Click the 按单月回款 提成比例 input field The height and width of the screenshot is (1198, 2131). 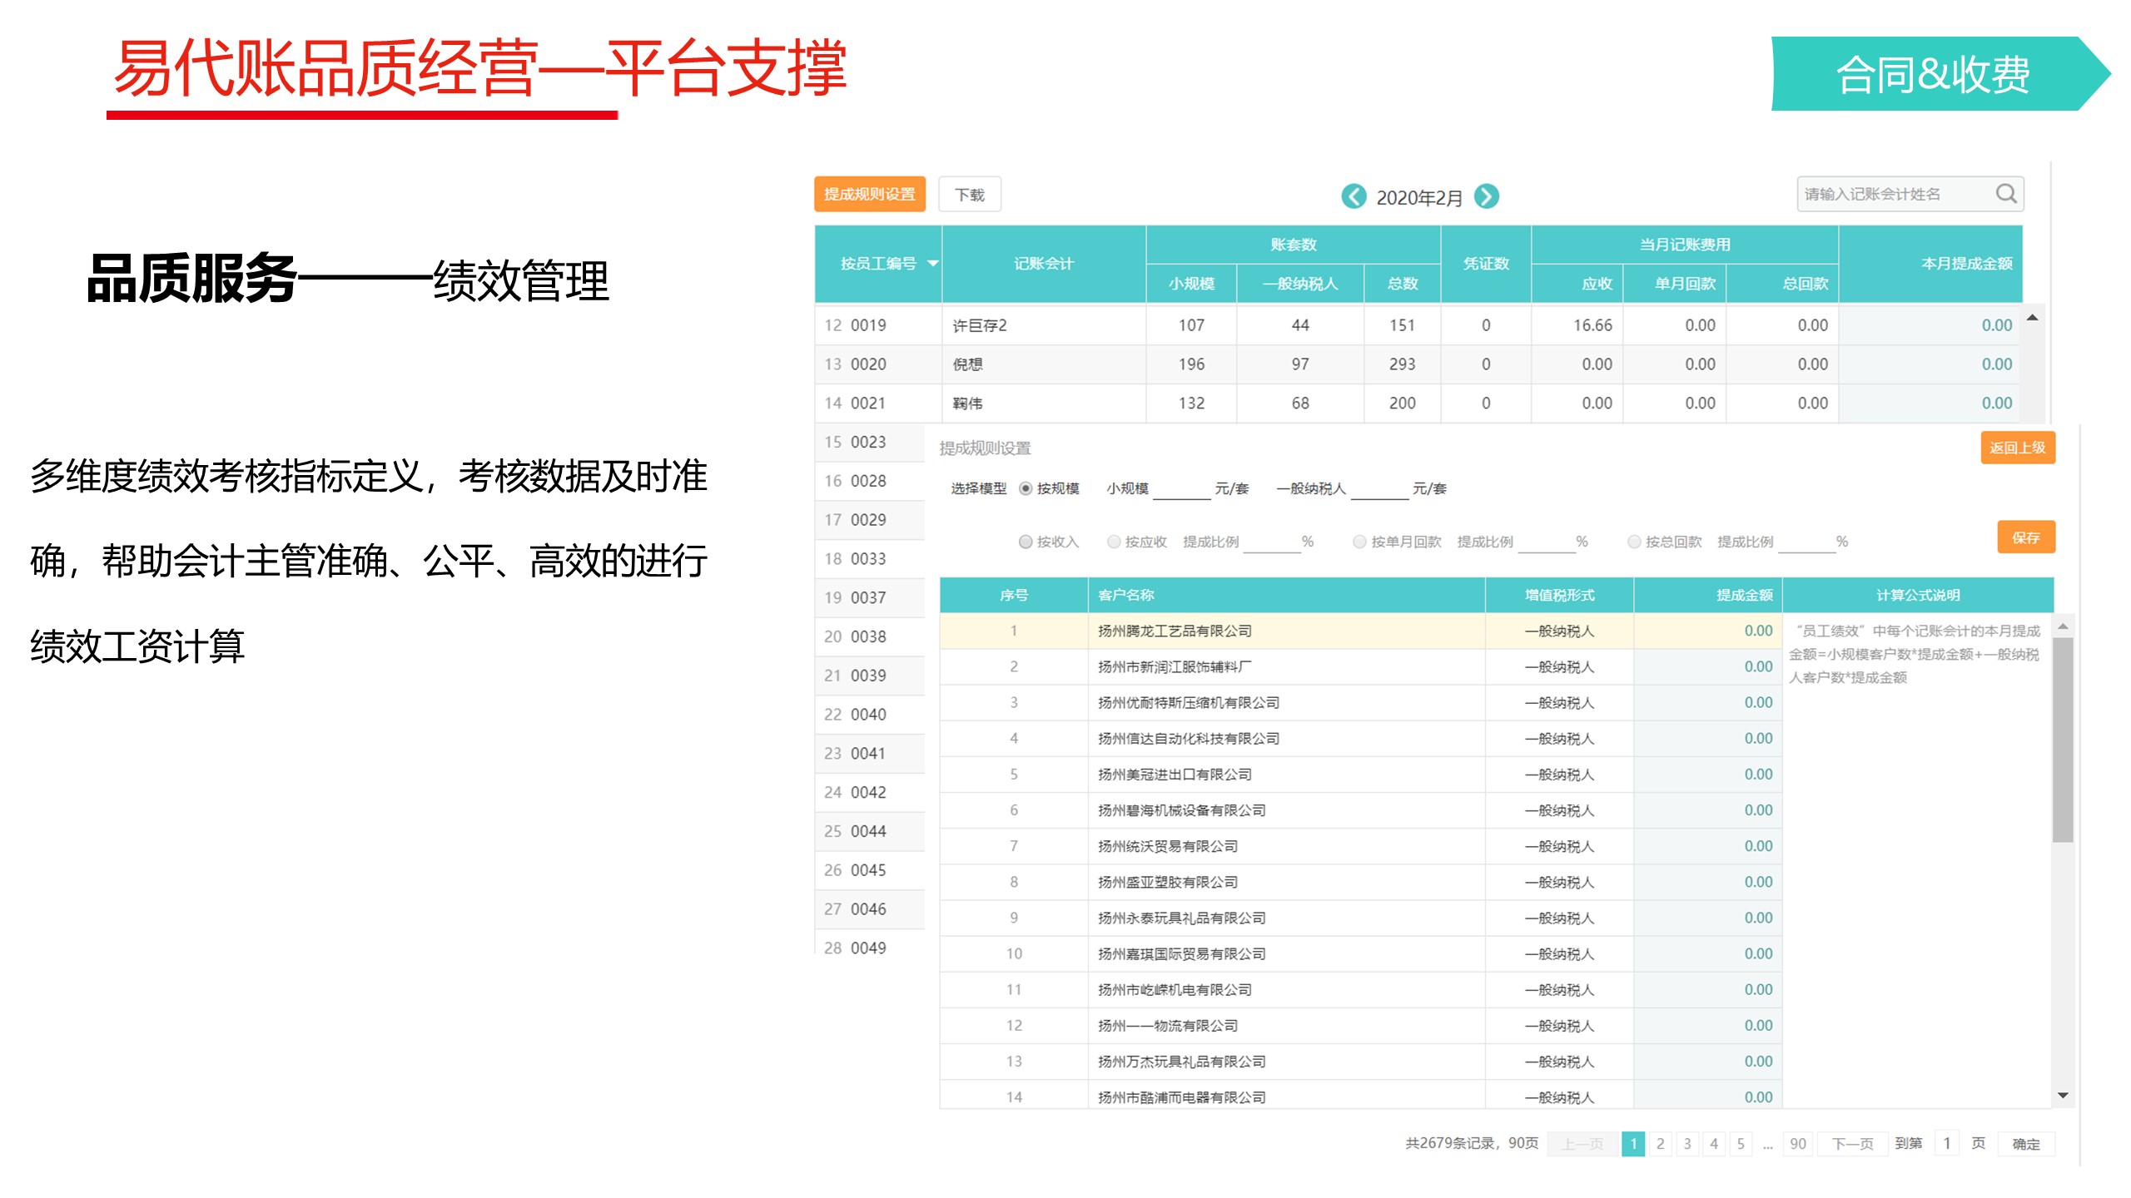1547,542
